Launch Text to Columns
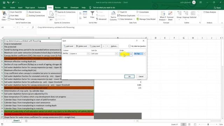This screenshot has width=224, height=126. (x=113, y=16)
